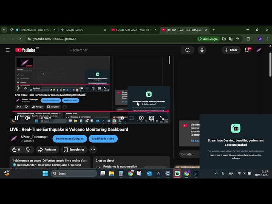Enter fullscreen mode in the video player
Viewport: 272px width, 204px height.
point(161,118)
